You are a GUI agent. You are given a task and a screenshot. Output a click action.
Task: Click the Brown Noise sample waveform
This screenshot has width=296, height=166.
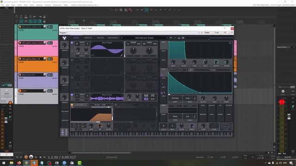107,98
